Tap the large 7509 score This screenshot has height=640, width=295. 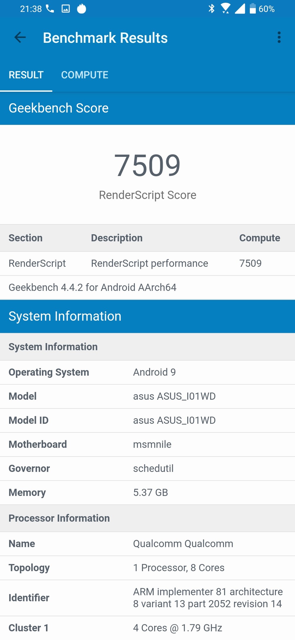coord(147,165)
